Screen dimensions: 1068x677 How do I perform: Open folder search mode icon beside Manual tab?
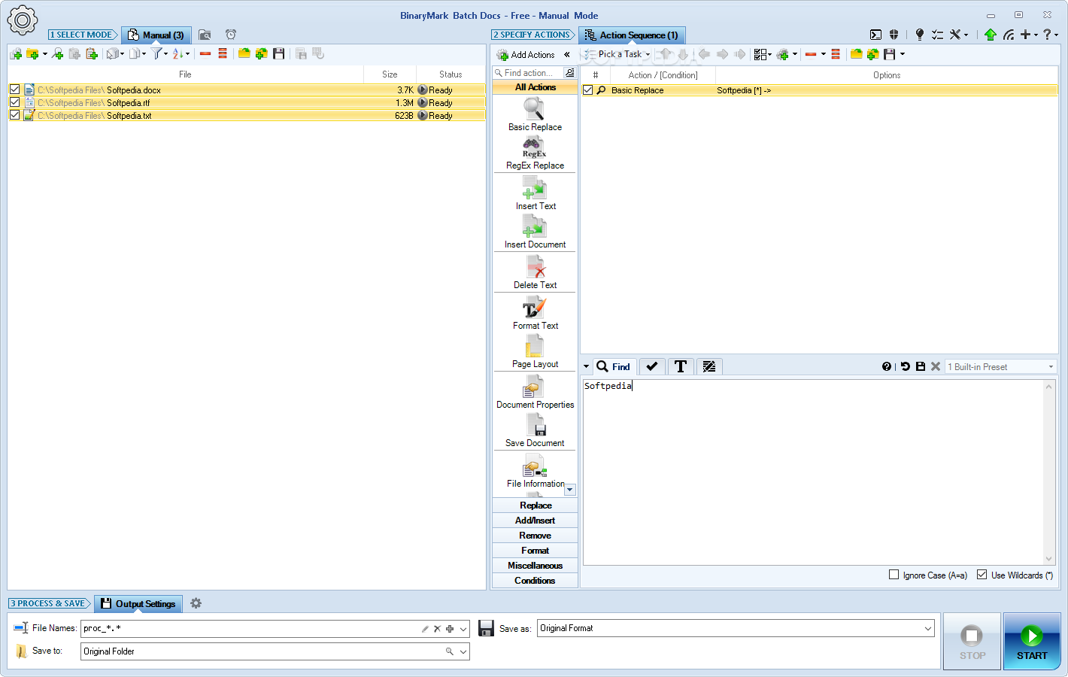pos(205,35)
